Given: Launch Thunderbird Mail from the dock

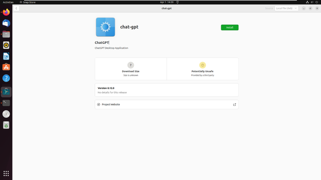Looking at the screenshot, I should pyautogui.click(x=6, y=23).
